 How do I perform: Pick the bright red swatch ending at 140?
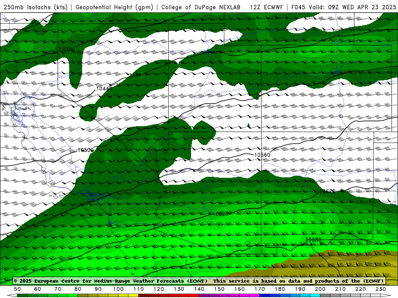pyautogui.click(x=194, y=296)
